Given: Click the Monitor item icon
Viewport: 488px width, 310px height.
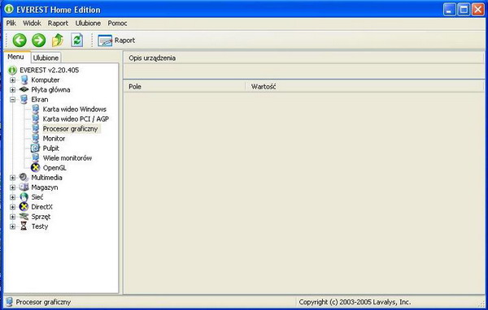Looking at the screenshot, I should (x=36, y=138).
